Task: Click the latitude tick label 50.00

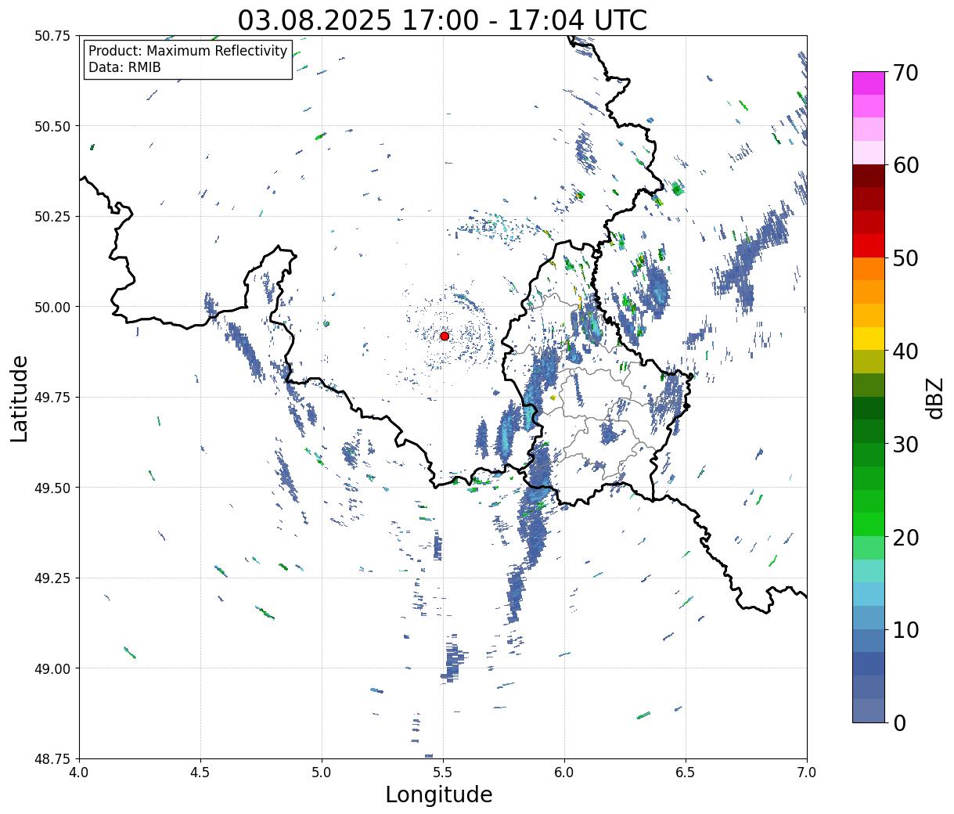Action: pyautogui.click(x=52, y=307)
